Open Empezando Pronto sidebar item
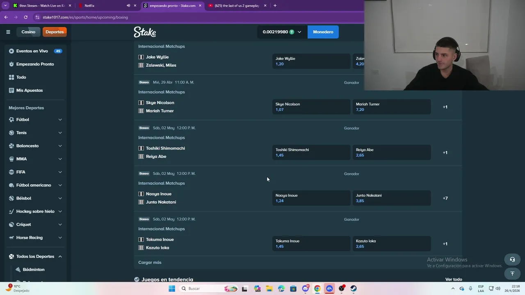Screen dimensions: 525x295 pos(35,64)
